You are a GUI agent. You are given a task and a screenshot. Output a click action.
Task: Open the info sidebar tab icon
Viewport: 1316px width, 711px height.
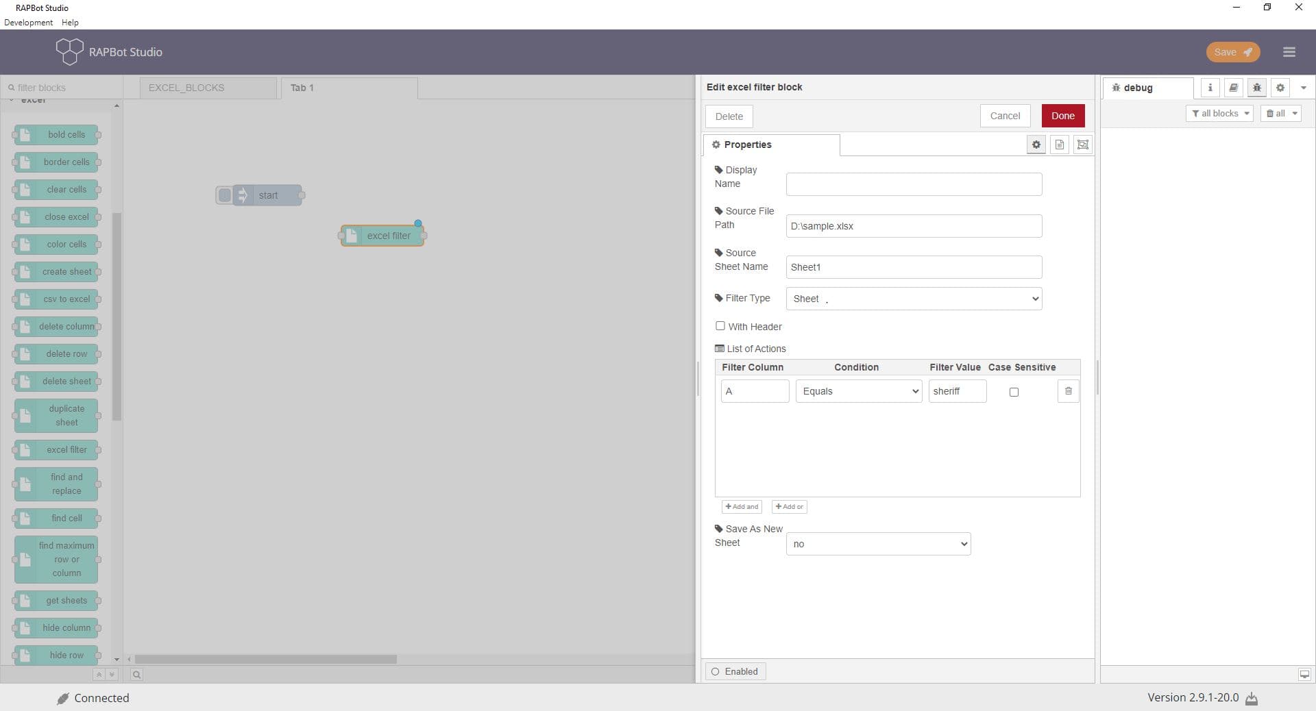point(1210,88)
